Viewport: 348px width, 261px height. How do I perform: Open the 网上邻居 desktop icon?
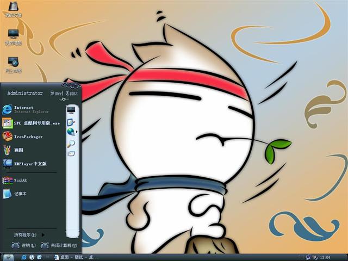[x=13, y=65]
